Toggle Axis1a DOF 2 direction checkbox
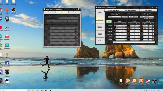The image size is (163, 91). [x=128, y=26]
